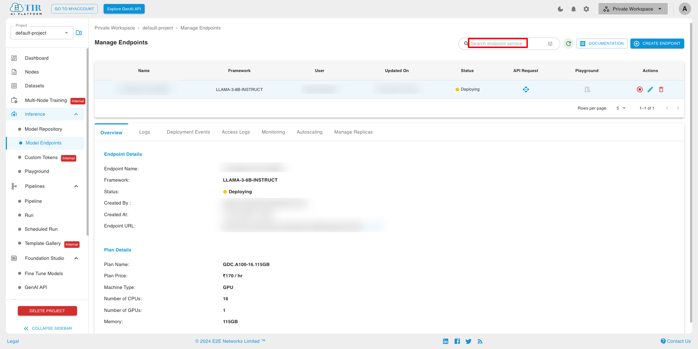Collapse the Pipelines sidebar section

[76, 186]
